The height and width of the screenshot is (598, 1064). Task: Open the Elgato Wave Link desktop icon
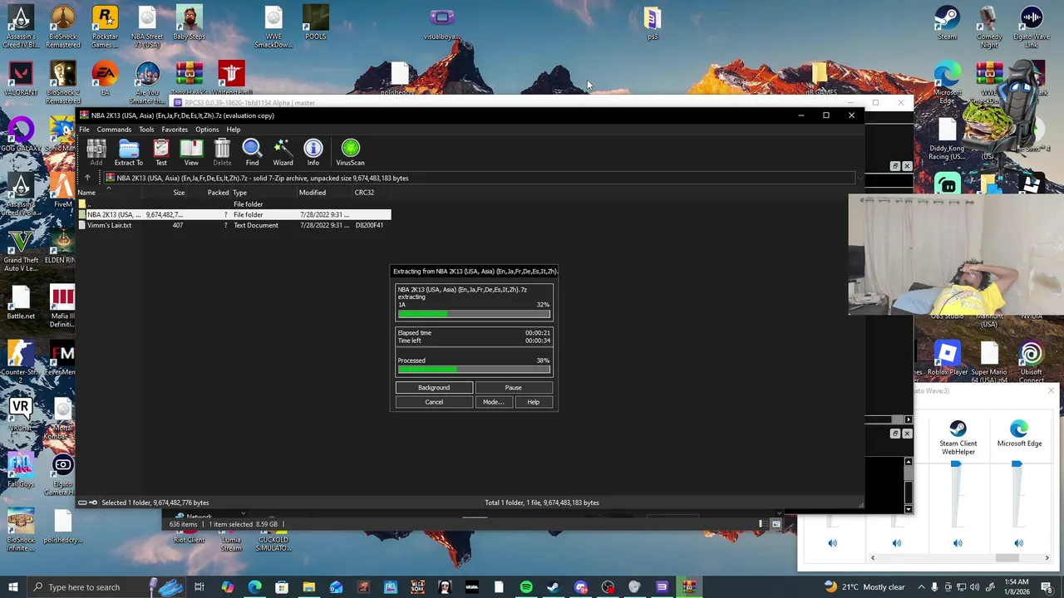click(x=1032, y=27)
